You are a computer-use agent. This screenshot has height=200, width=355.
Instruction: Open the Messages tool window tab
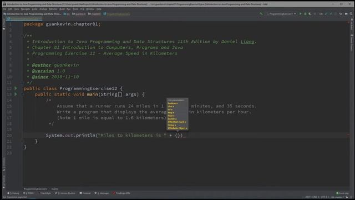coord(102,193)
